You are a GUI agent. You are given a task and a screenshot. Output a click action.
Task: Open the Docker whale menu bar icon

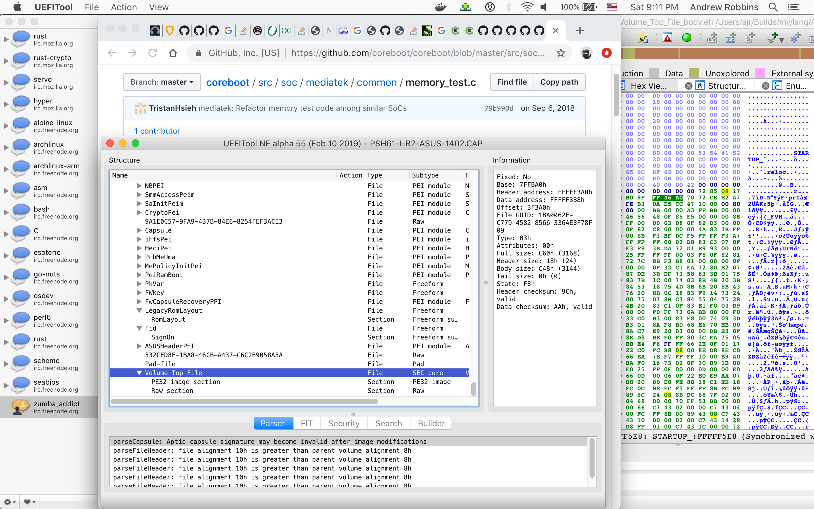(441, 7)
